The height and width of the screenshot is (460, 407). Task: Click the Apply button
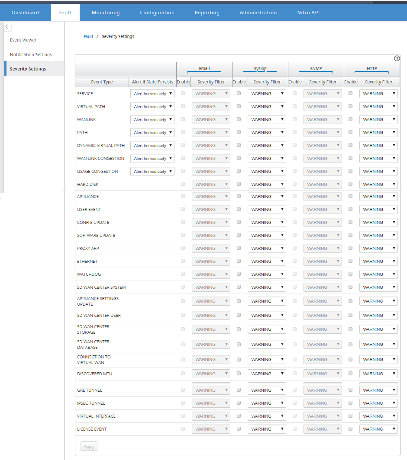(89, 446)
